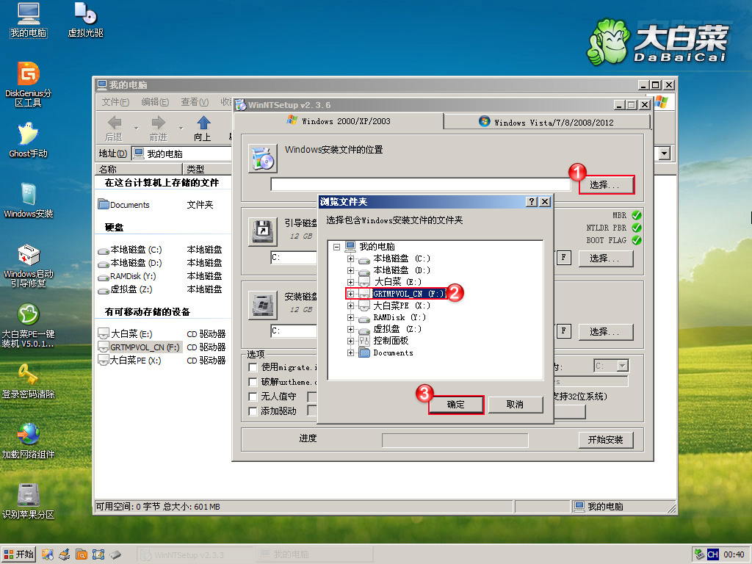Launch login password clear key icon

(28, 375)
